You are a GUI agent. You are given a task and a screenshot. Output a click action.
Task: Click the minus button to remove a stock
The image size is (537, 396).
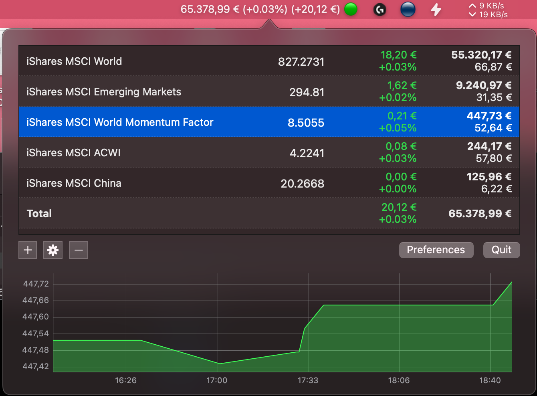pyautogui.click(x=79, y=250)
